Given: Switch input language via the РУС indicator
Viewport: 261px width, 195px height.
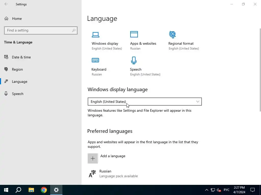Looking at the screenshot, I should (x=227, y=190).
